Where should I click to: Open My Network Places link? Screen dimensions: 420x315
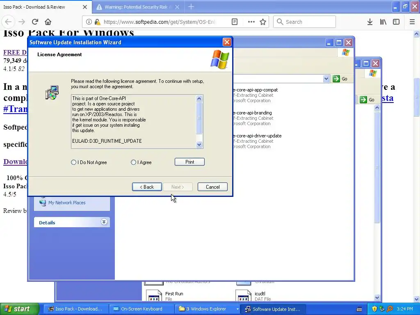pyautogui.click(x=67, y=203)
